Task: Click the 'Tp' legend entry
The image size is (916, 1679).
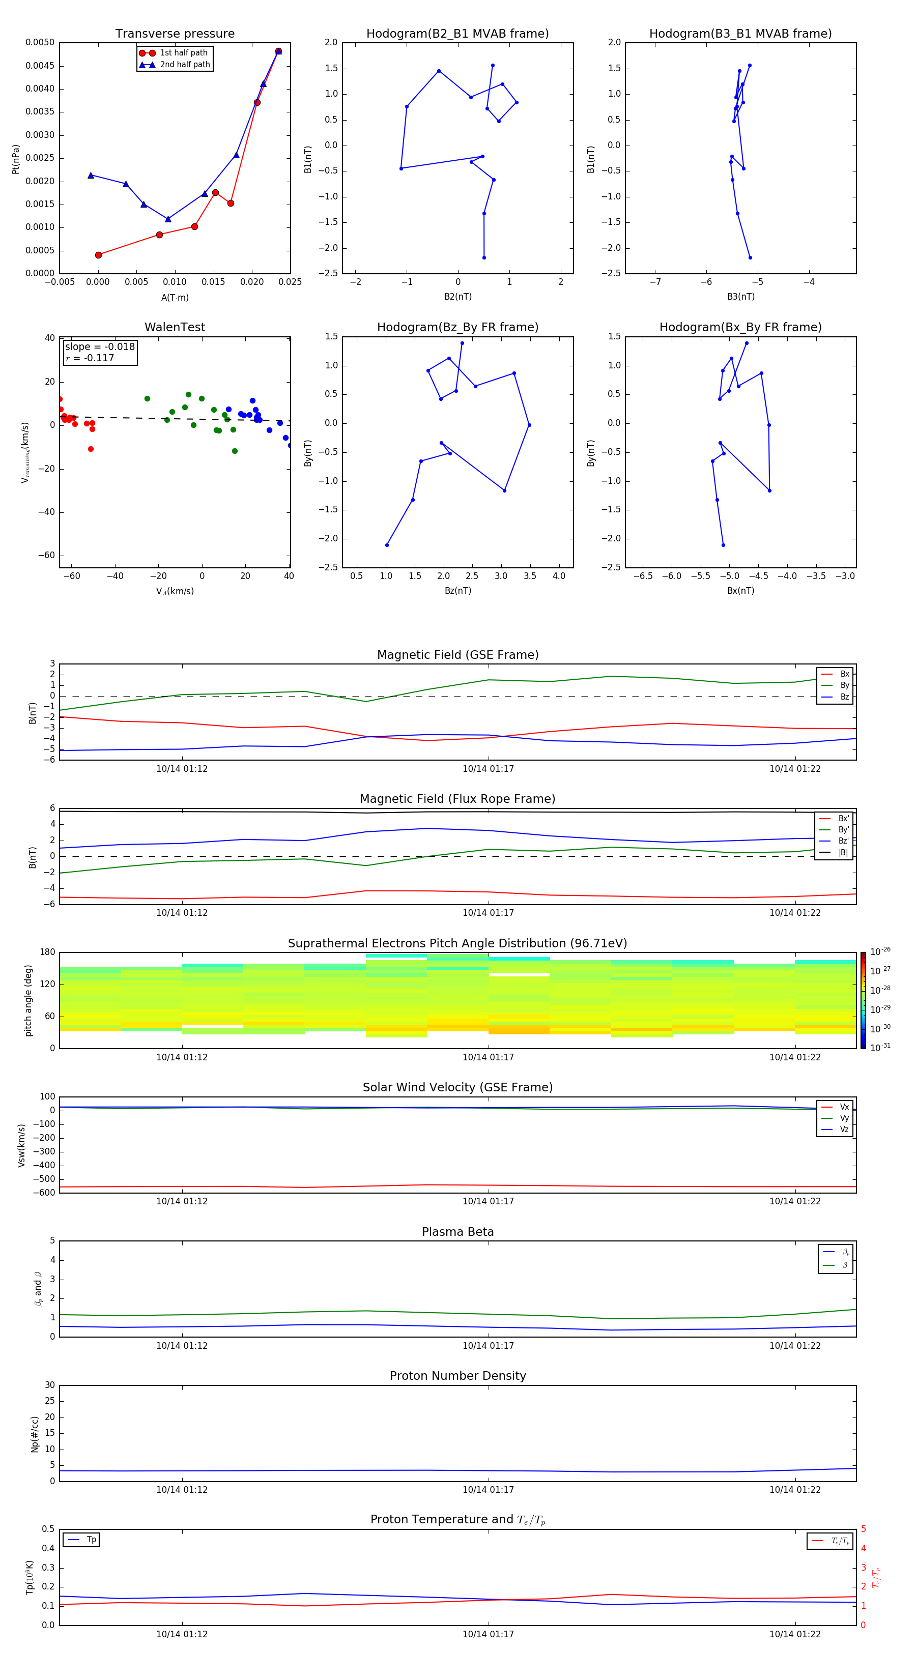Action: coord(81,1540)
